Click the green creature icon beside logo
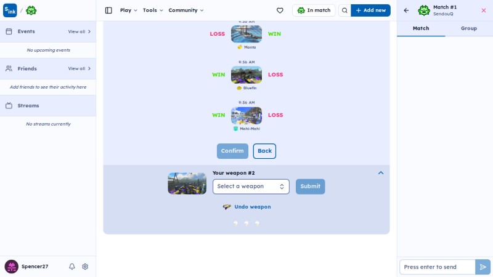 pyautogui.click(x=31, y=10)
